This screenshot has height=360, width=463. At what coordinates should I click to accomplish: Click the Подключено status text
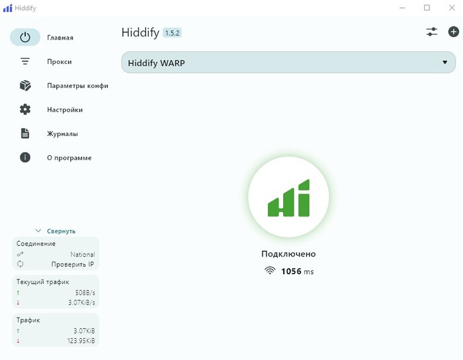pos(288,254)
